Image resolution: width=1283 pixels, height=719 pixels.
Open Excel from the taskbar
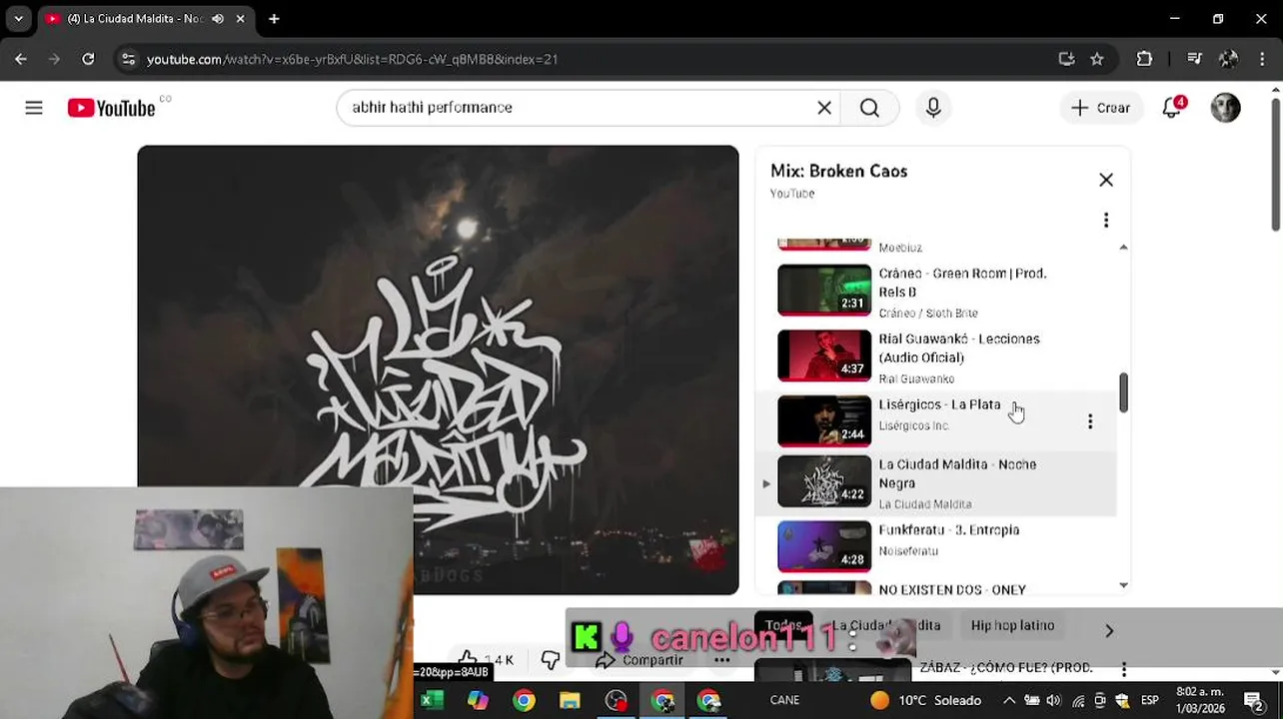(x=432, y=700)
